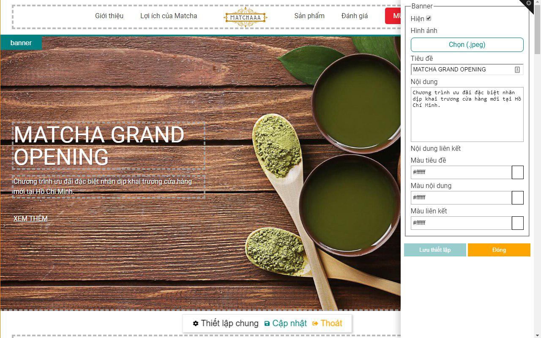
Task: Open the "Chọn (.jpeg)" image picker
Action: click(x=467, y=44)
